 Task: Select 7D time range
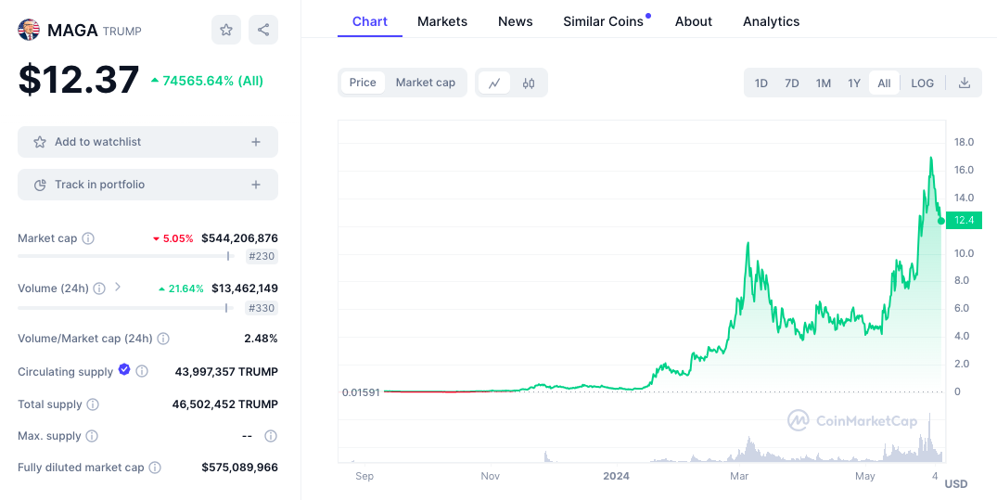tap(792, 83)
